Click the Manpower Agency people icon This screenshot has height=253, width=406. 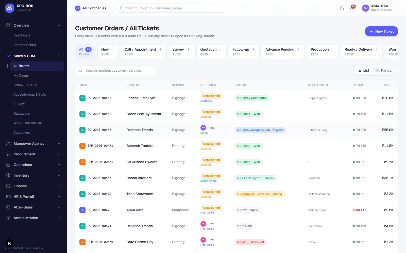(8, 143)
